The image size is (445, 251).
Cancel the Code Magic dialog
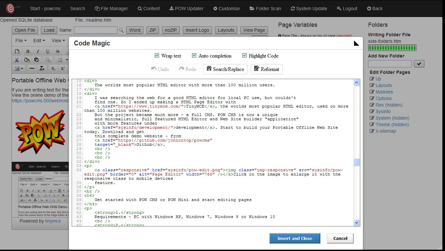pyautogui.click(x=340, y=238)
